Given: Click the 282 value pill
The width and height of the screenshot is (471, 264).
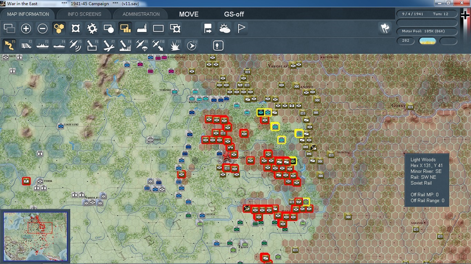Looking at the screenshot, I should (406, 41).
